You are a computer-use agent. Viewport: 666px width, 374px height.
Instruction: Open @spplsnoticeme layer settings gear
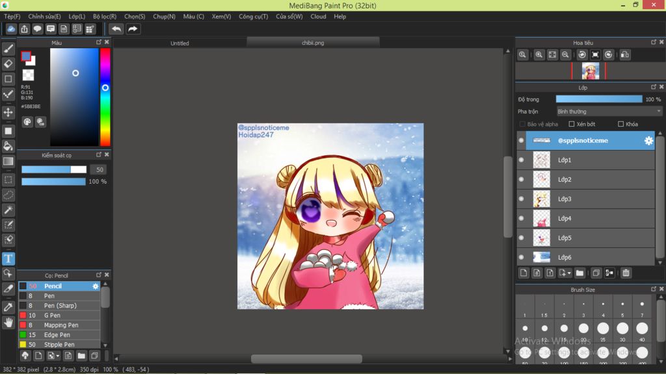648,141
